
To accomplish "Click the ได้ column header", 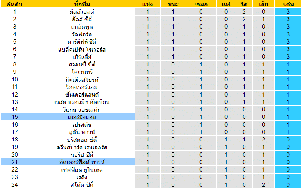I will point(244,4).
